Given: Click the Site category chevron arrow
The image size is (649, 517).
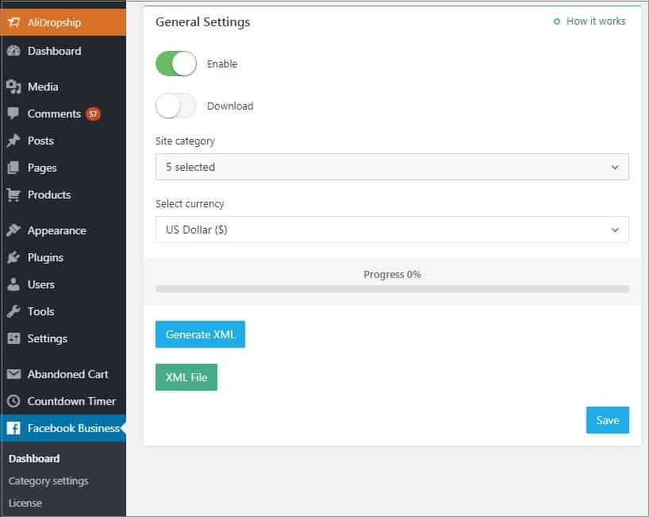Looking at the screenshot, I should [615, 167].
